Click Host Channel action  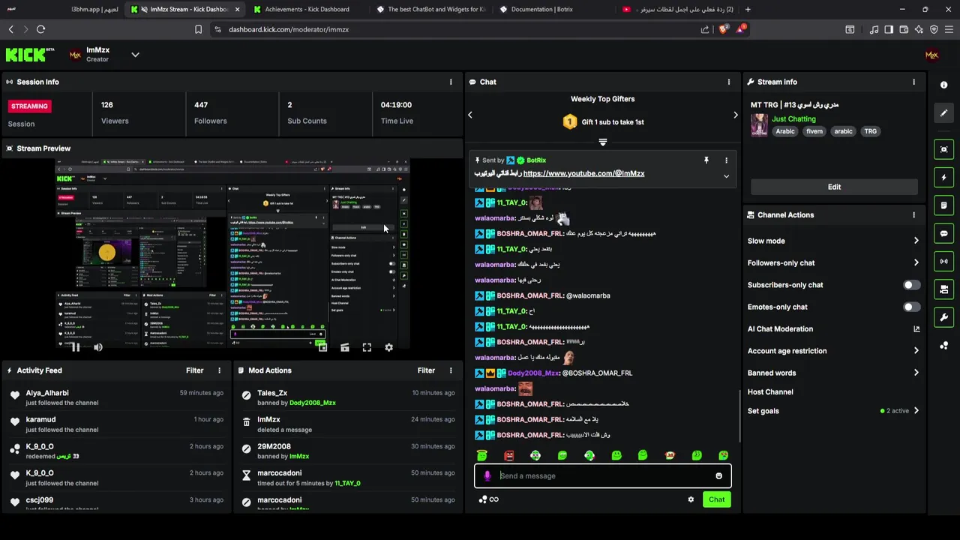770,391
